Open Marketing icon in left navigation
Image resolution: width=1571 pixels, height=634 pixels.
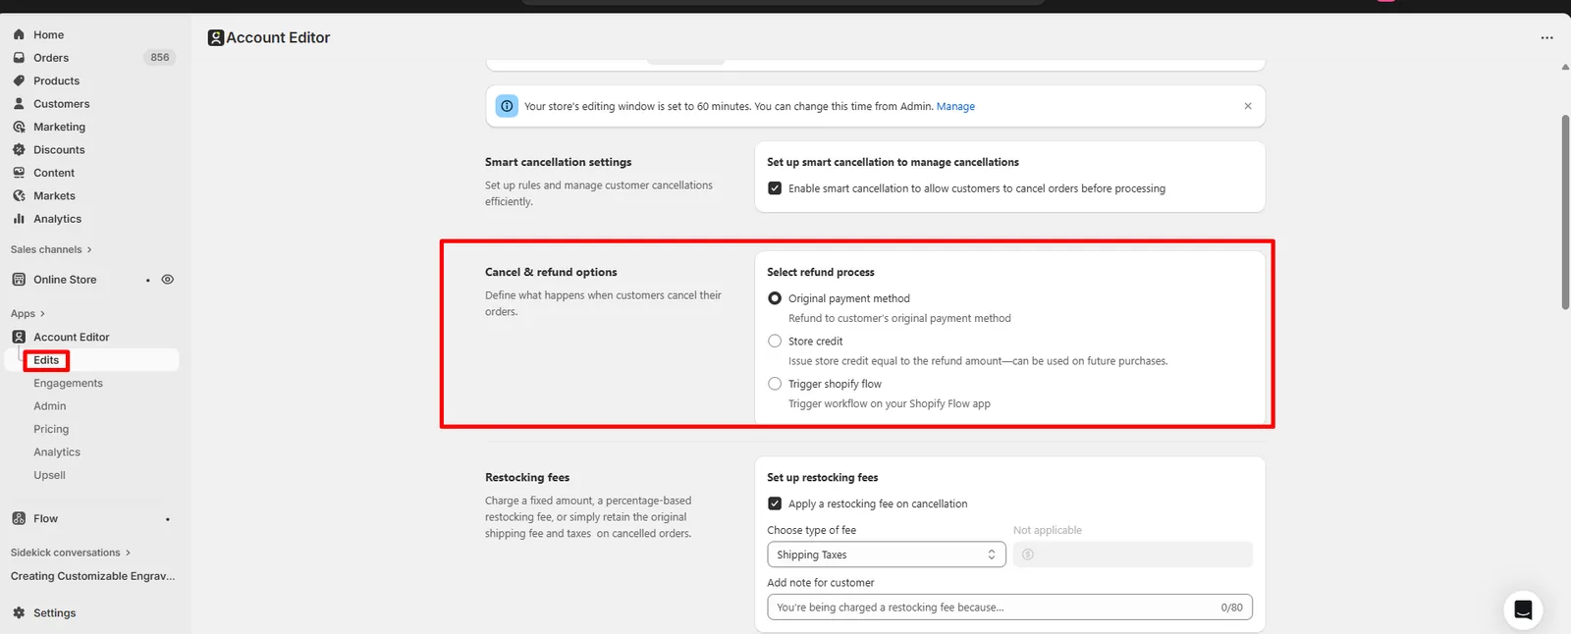tap(19, 127)
